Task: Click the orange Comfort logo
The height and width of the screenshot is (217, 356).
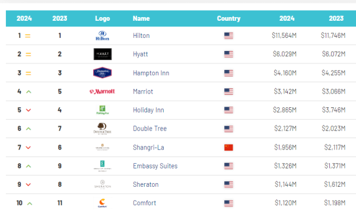Action: coord(103,203)
